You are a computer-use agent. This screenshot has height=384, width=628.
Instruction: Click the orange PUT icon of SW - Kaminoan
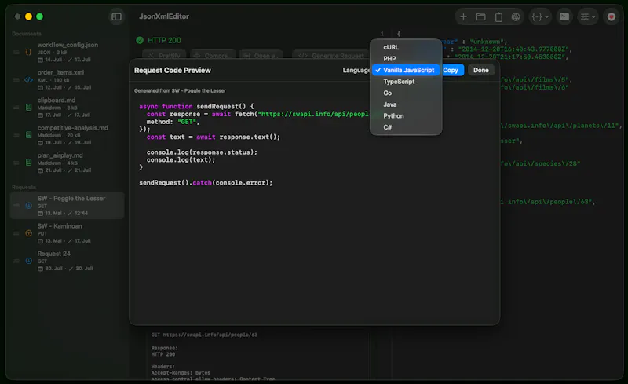coord(28,233)
